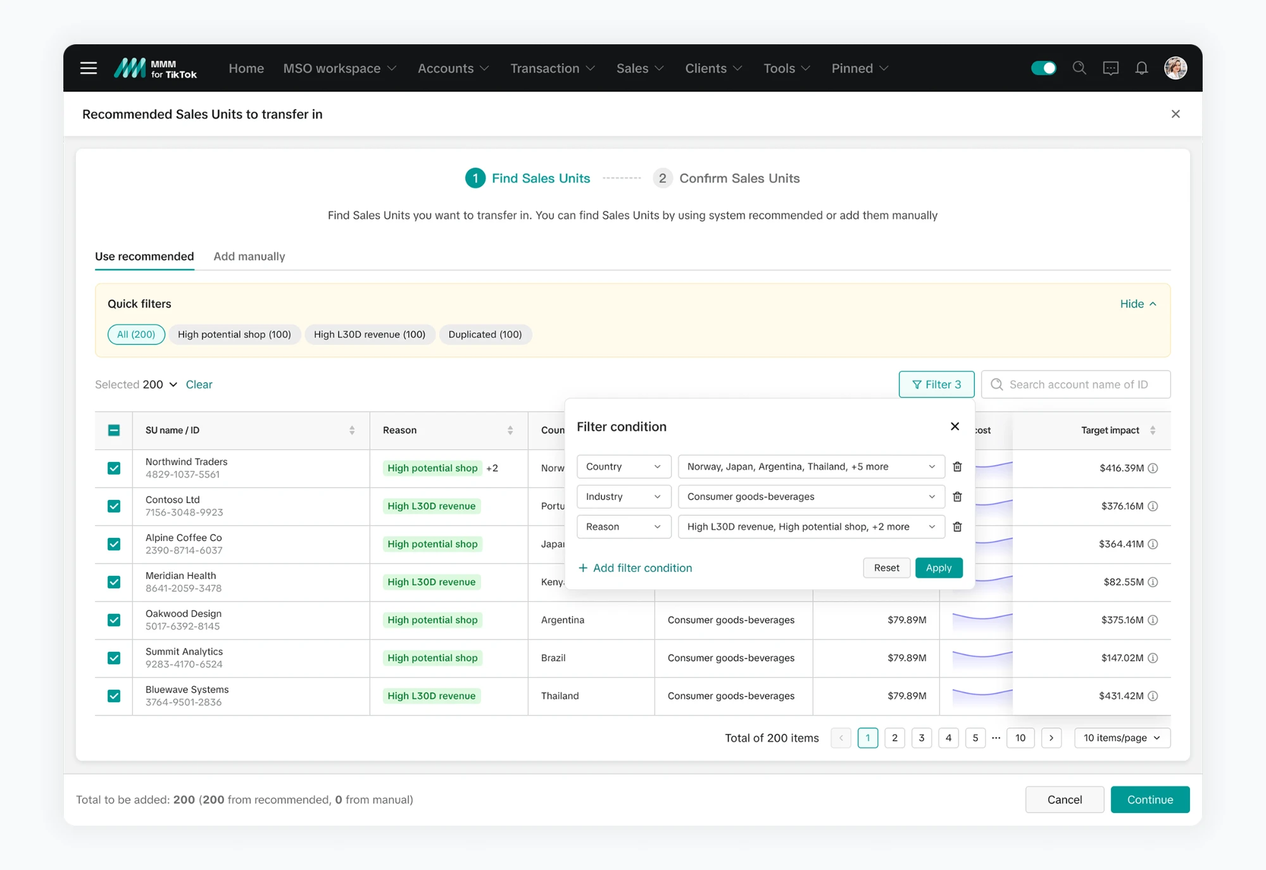1266x870 pixels.
Task: Close the Filter condition popup
Action: 955,426
